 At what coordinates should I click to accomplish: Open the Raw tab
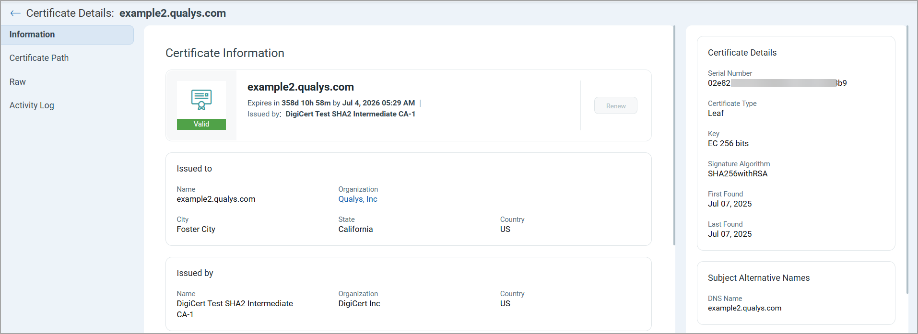click(18, 82)
